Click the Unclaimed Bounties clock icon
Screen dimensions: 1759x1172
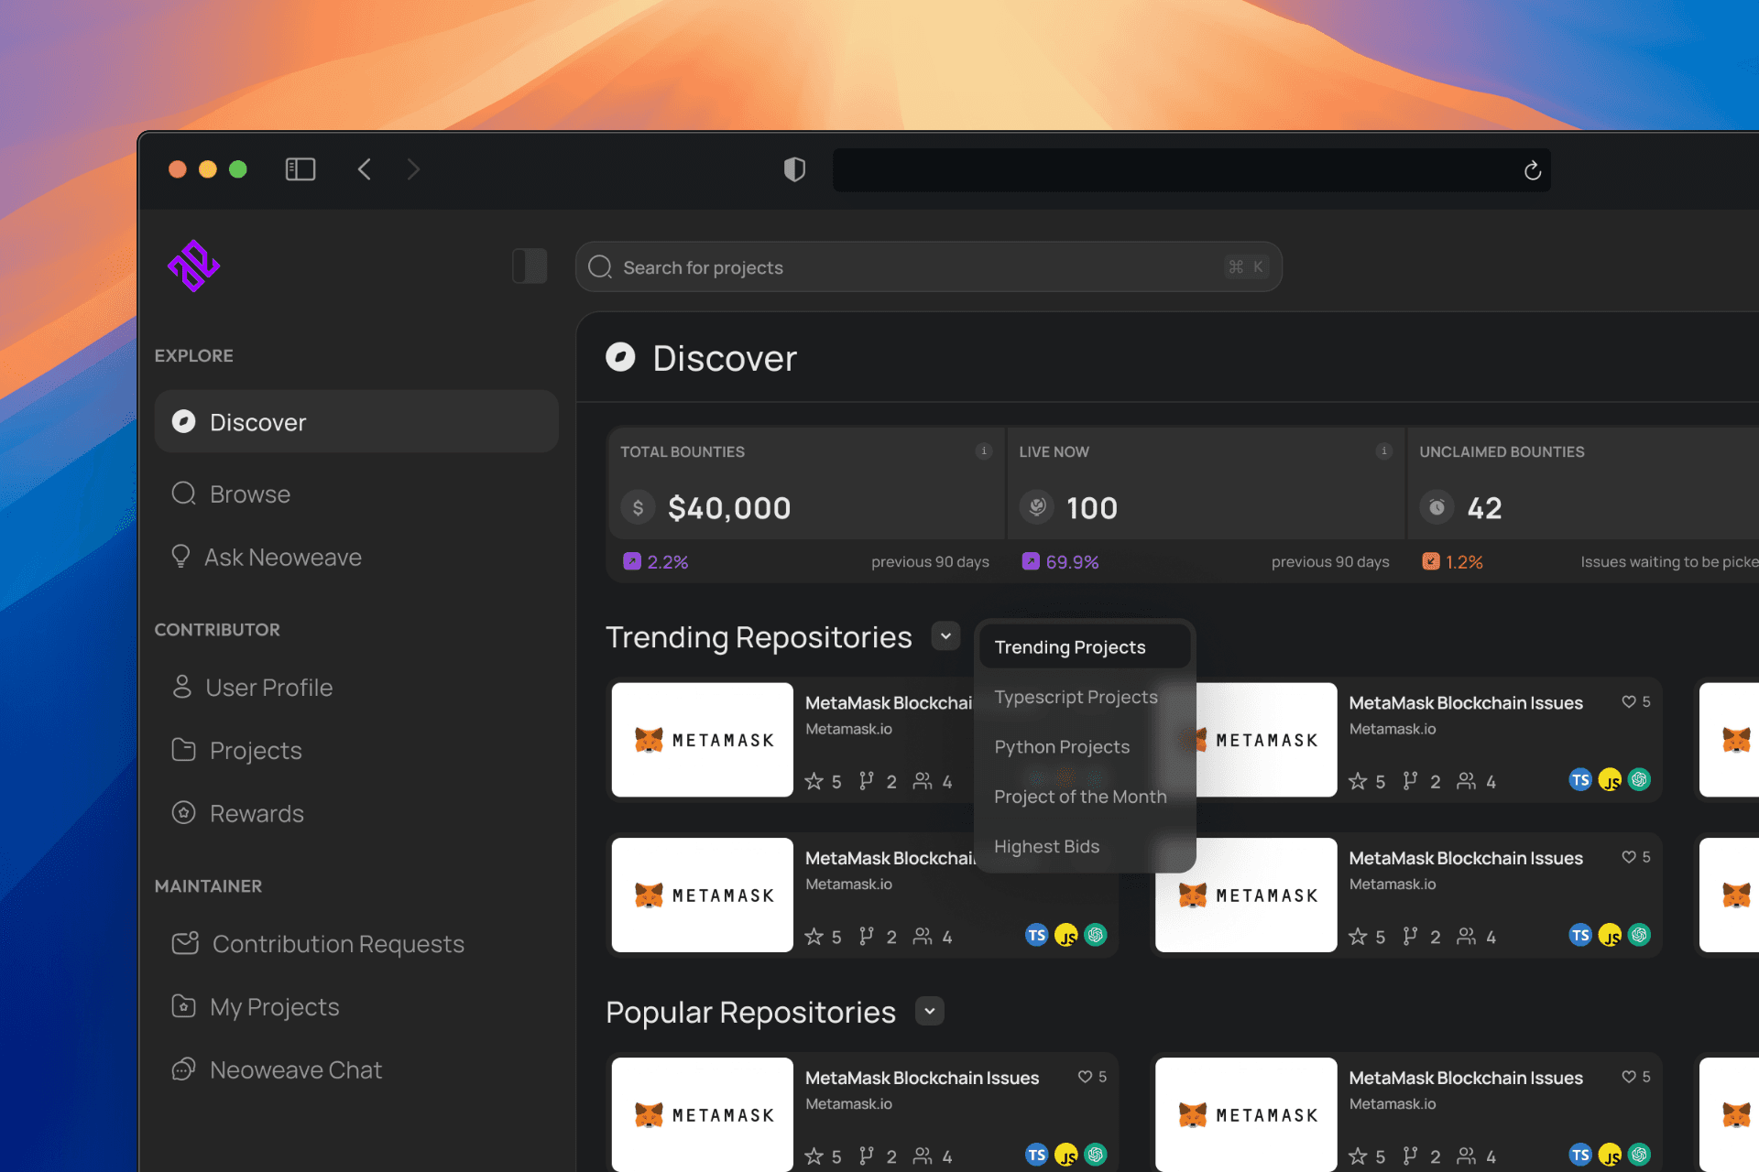tap(1437, 507)
